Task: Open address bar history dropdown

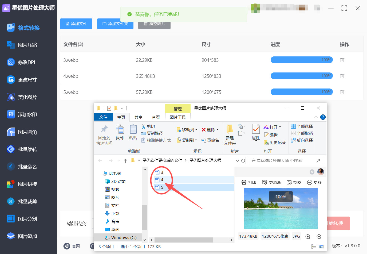Action: (238, 161)
